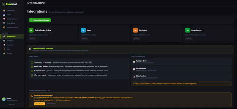
Task: Click Connect under QuickBooks Online card
Action: pyautogui.click(x=32, y=39)
